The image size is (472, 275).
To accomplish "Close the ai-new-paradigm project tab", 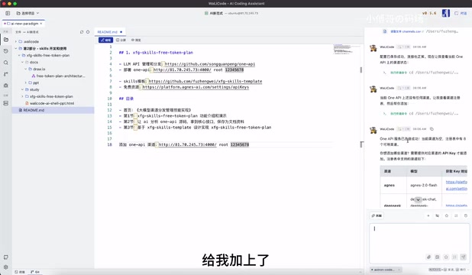I will tap(41, 24).
